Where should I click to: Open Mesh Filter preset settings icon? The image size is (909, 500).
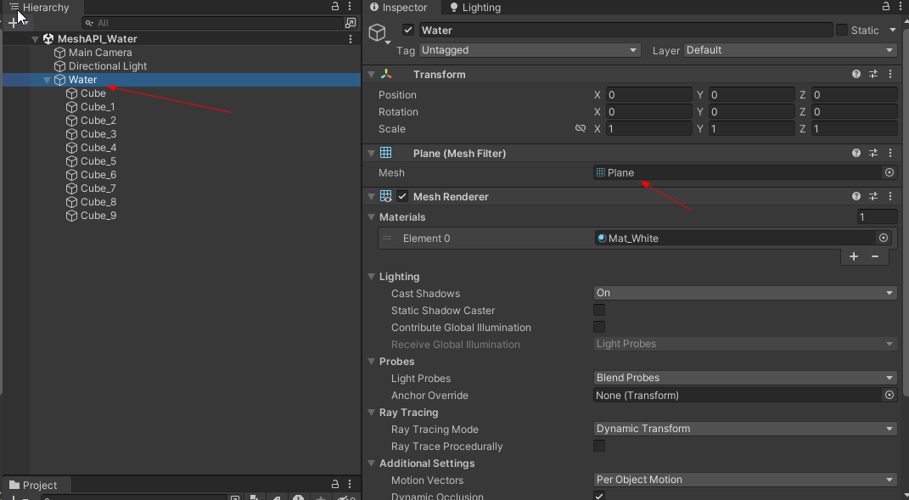coord(873,153)
